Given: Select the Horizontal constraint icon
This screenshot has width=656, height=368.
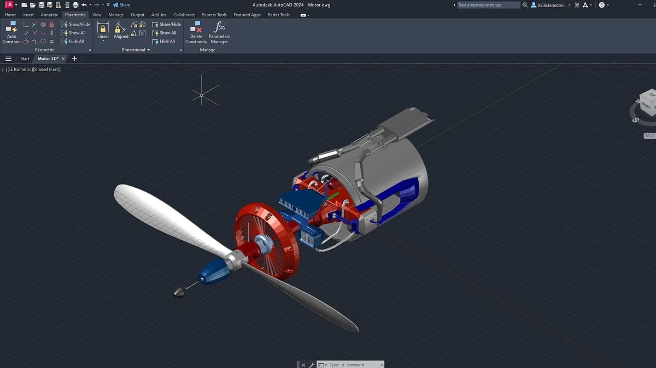Looking at the screenshot, I should click(x=43, y=33).
